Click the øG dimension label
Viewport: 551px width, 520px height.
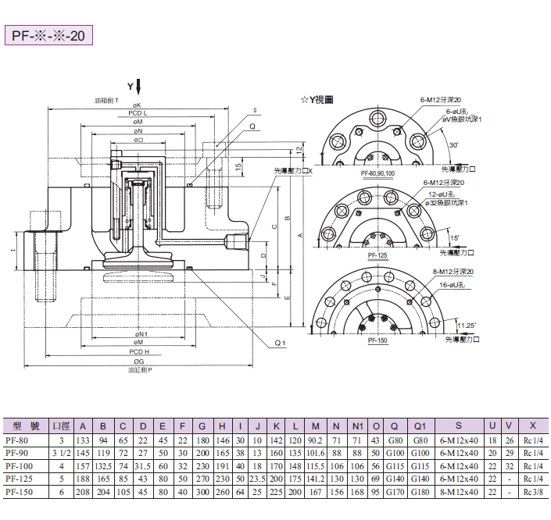pos(138,362)
